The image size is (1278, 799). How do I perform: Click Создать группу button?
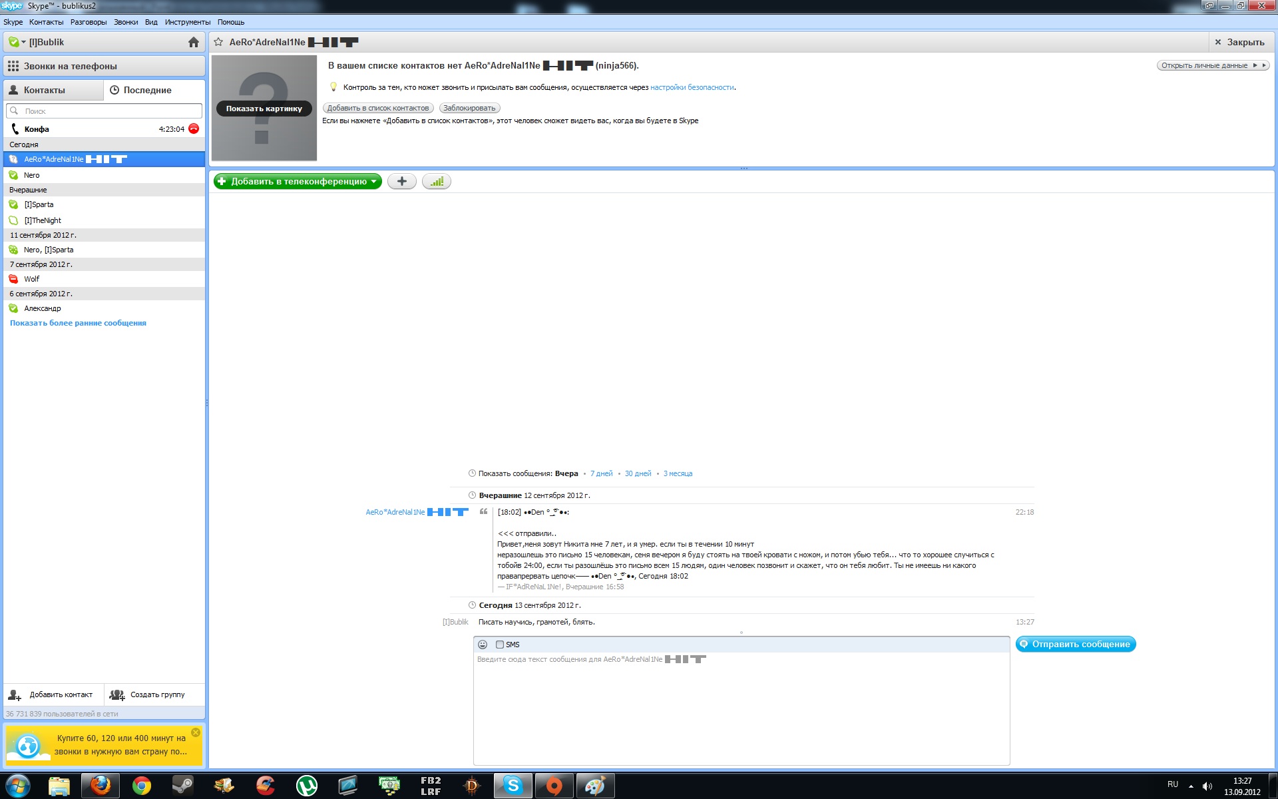154,694
